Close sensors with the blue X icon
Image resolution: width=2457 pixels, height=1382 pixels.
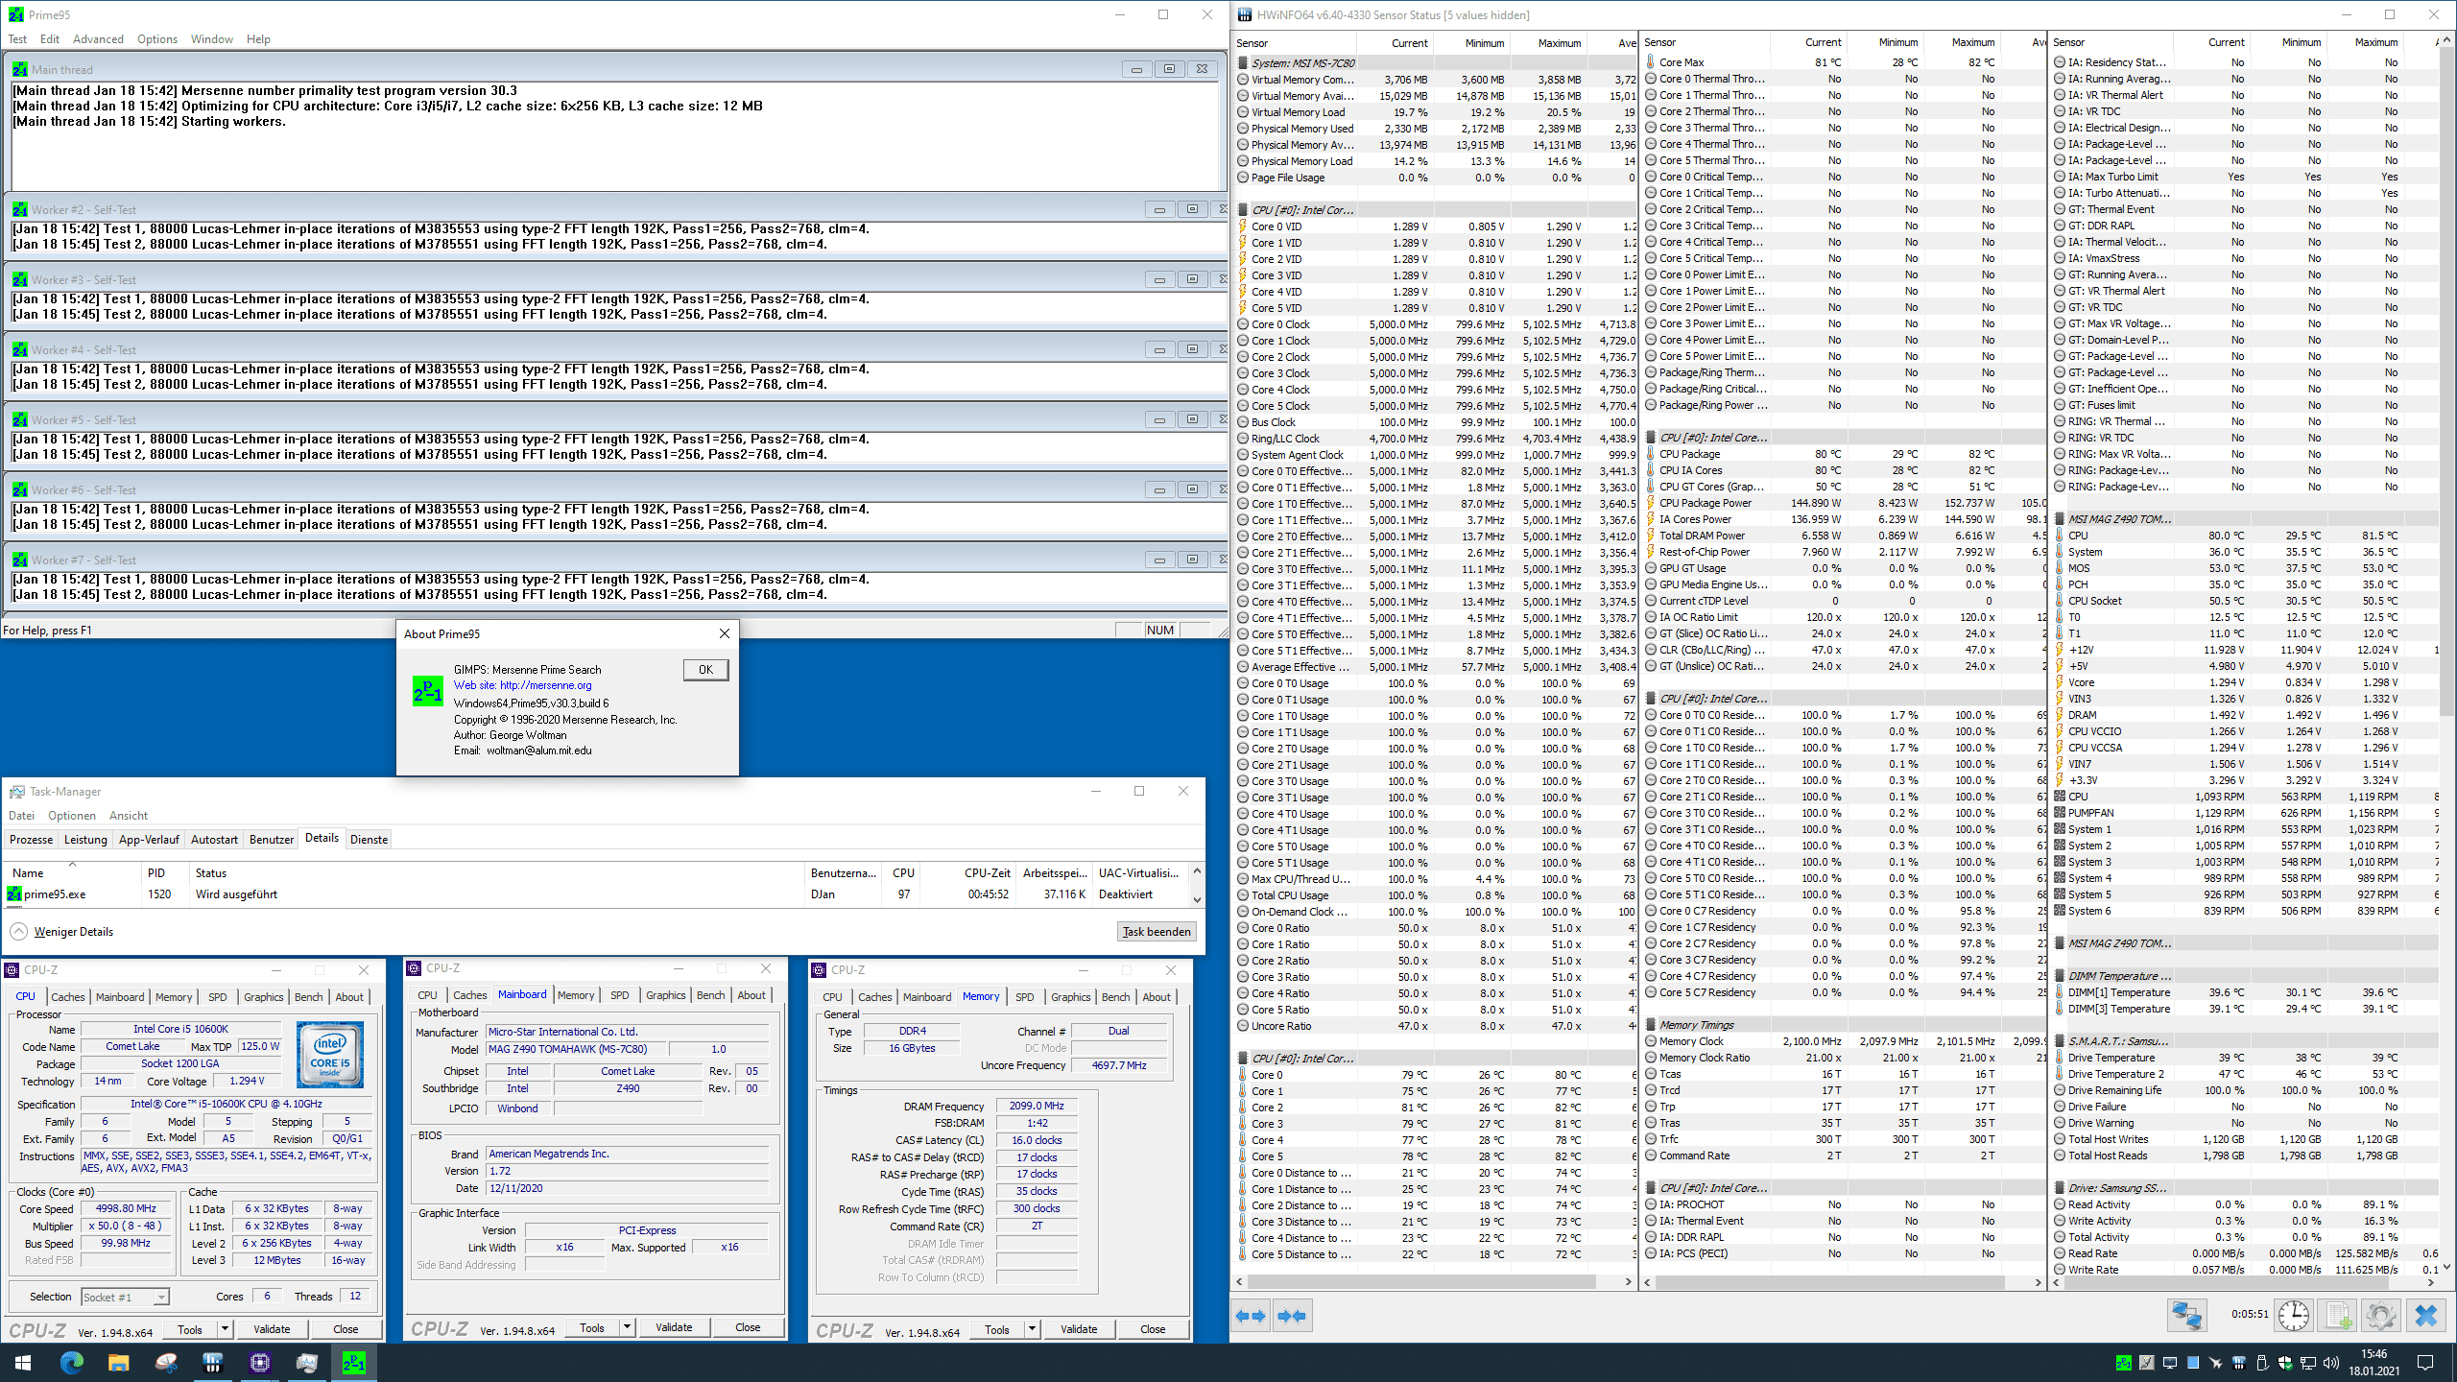tap(2425, 1315)
